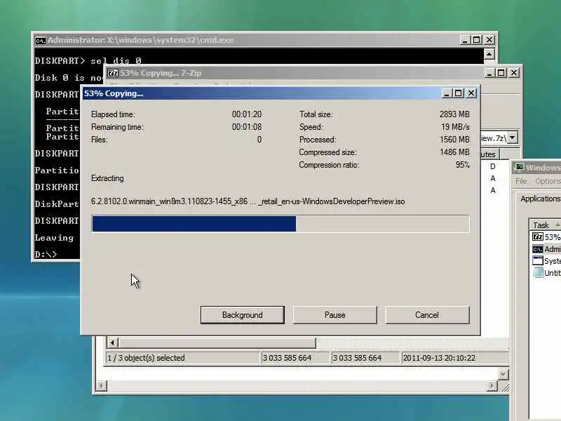Close the Administrator cmd window
561x421 pixels.
[489, 40]
